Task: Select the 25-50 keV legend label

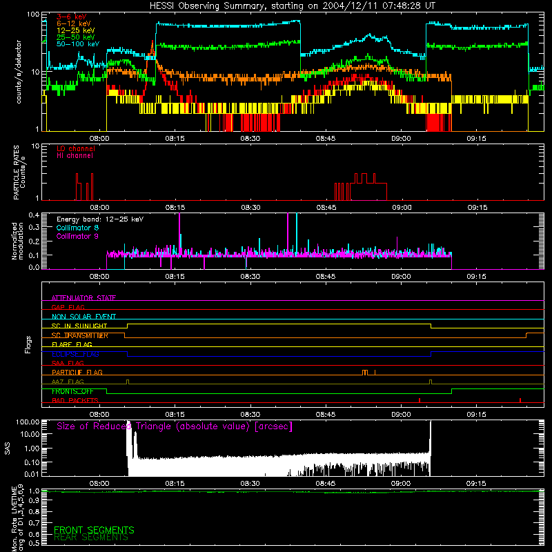Action: [76, 37]
